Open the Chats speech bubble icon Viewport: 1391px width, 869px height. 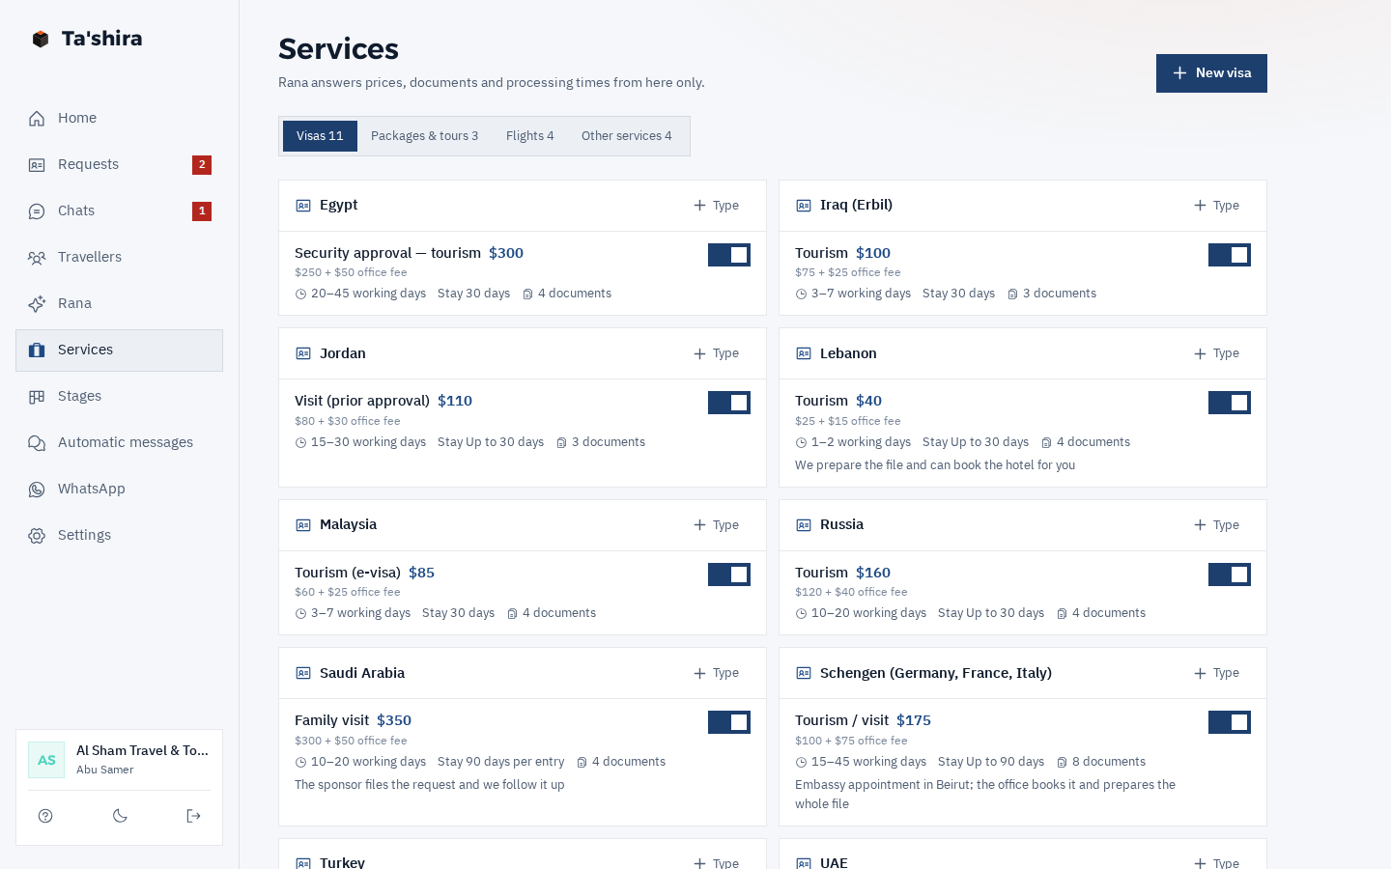click(x=37, y=211)
